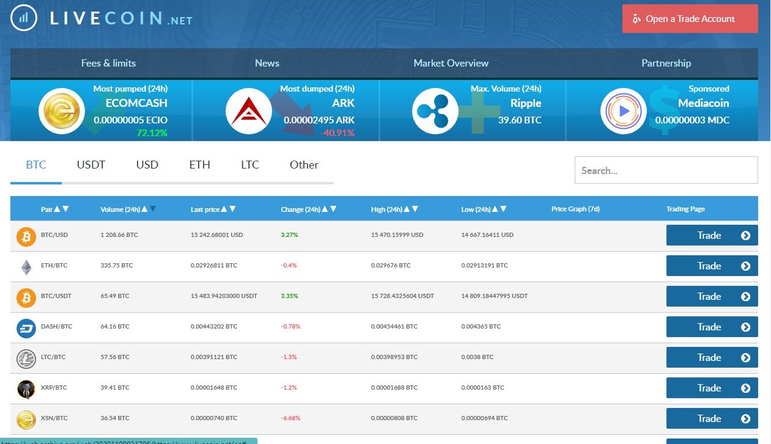Viewport: 771px width, 444px height.
Task: Click Trade button for BTC/USD
Action: [712, 235]
